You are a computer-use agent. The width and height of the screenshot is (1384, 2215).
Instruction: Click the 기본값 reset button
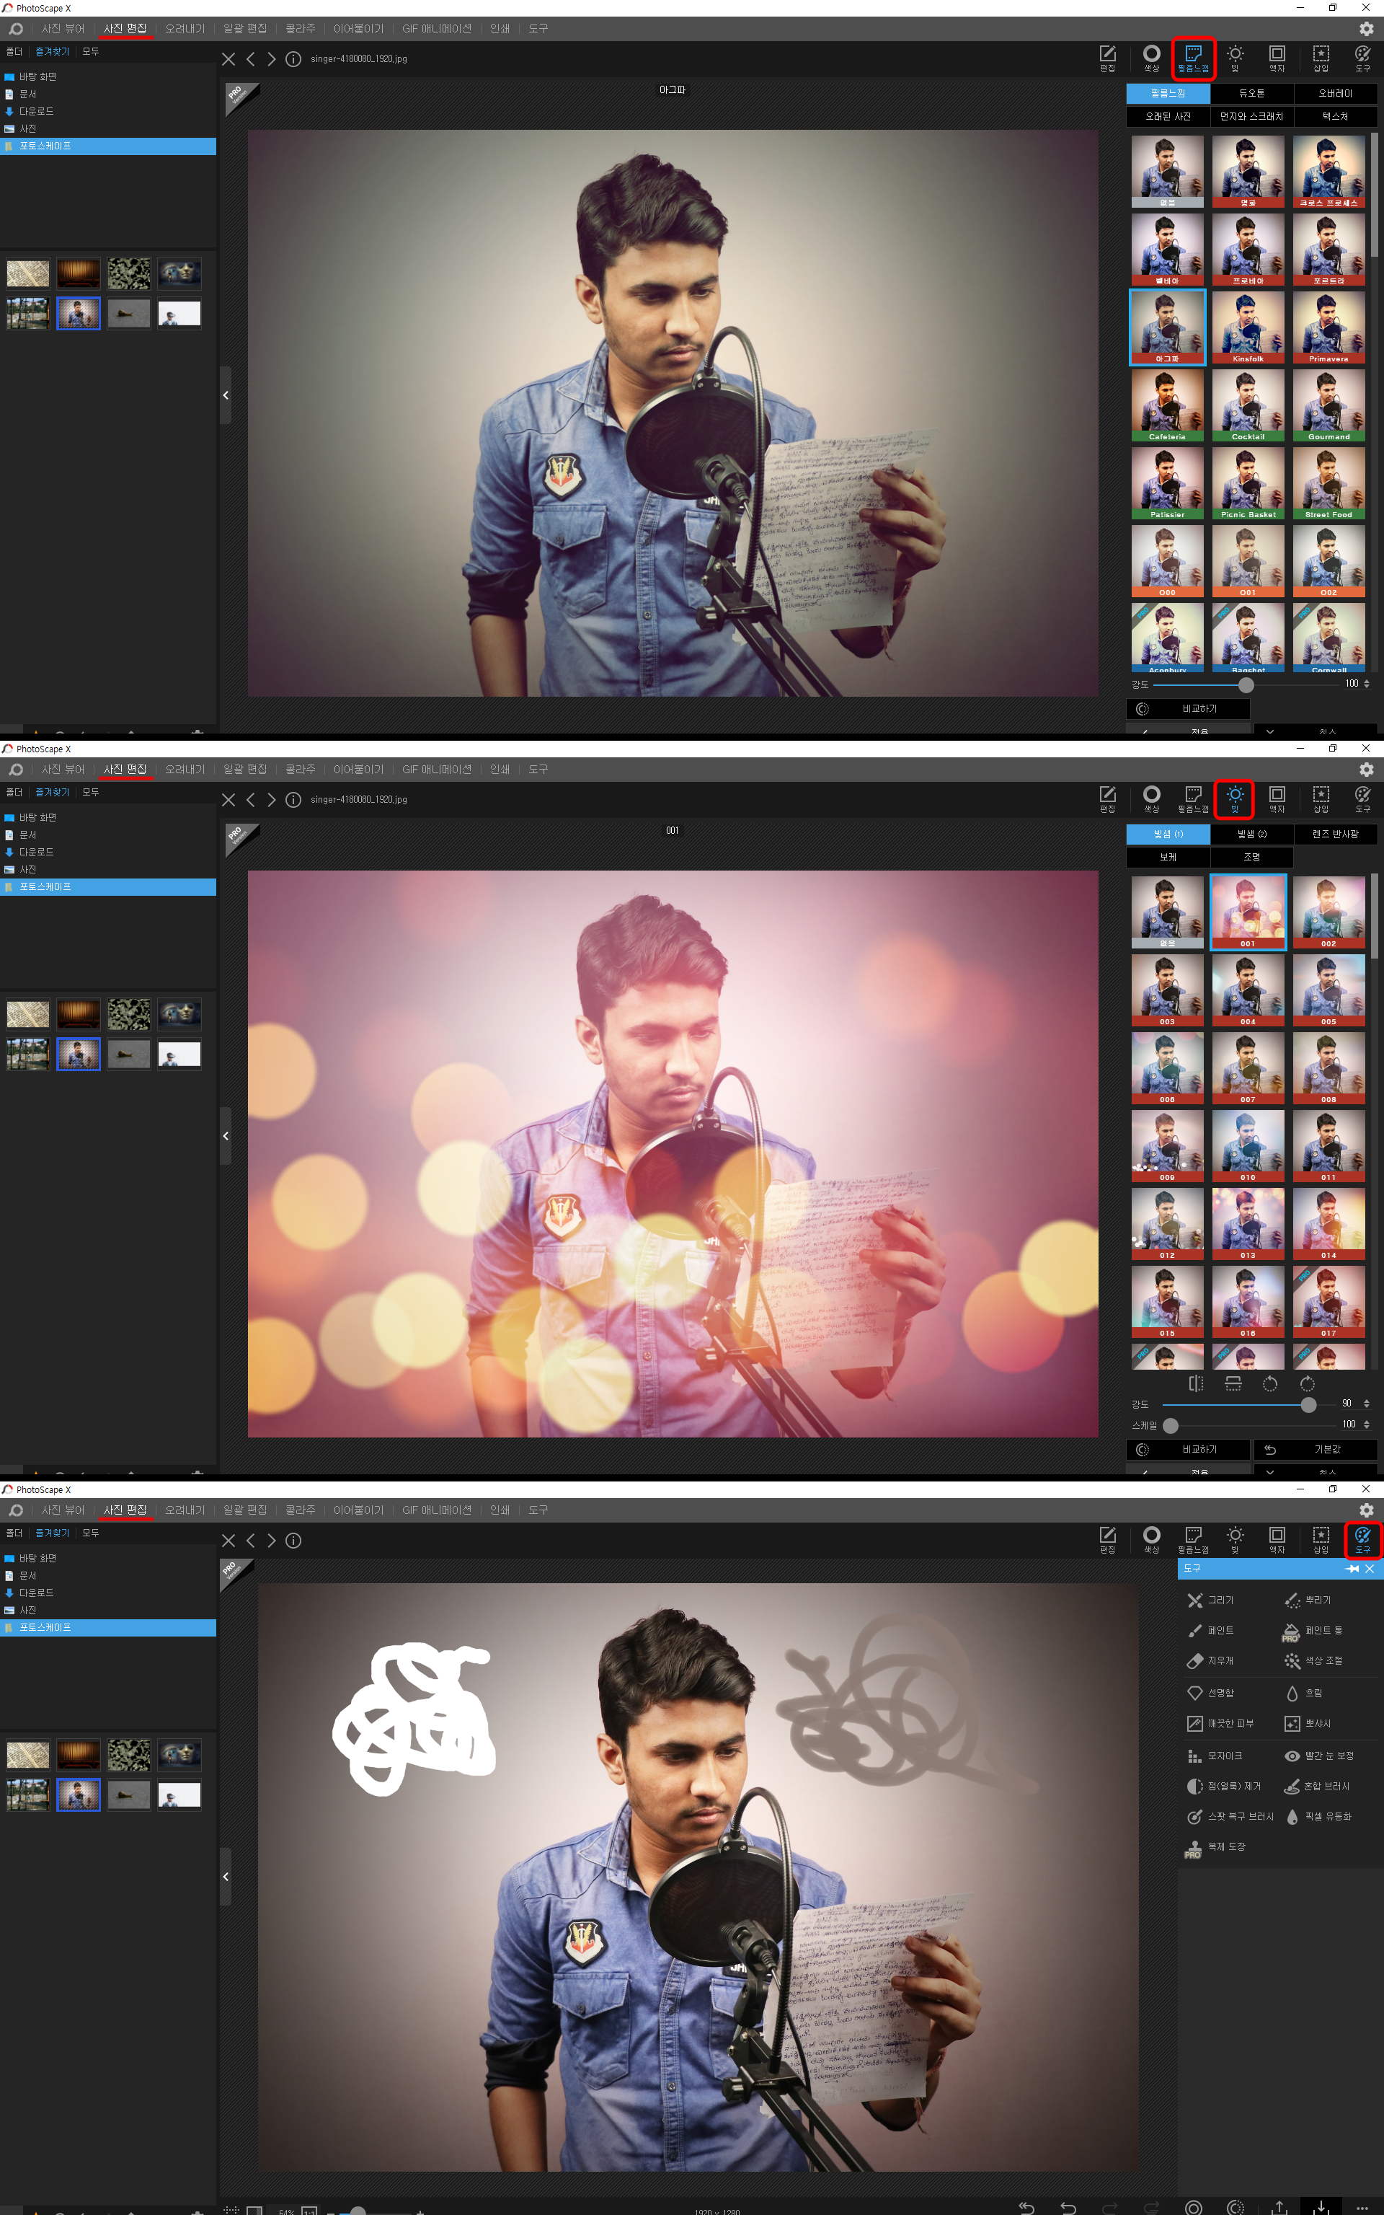point(1316,1450)
